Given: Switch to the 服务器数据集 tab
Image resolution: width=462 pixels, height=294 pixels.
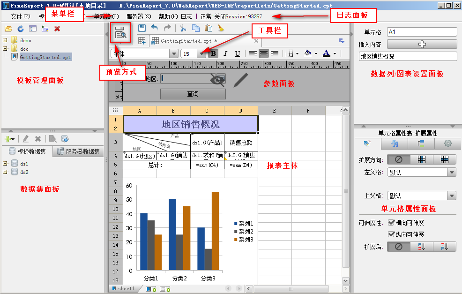Looking at the screenshot, I should pos(78,151).
